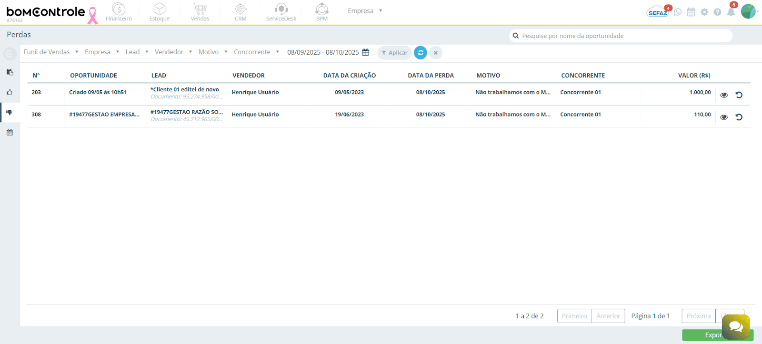This screenshot has width=762, height=344.
Task: Sort by VALOR (R$) column header
Action: [x=694, y=76]
